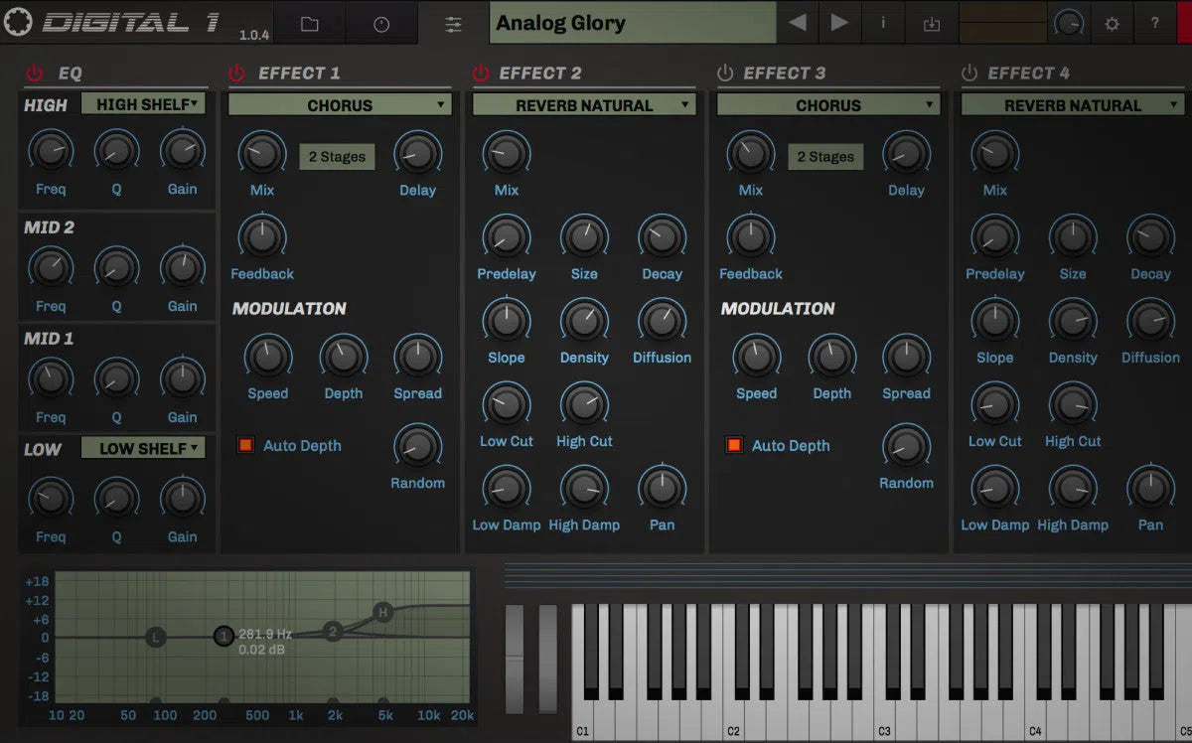Load the next preset with the arrow

click(x=839, y=22)
